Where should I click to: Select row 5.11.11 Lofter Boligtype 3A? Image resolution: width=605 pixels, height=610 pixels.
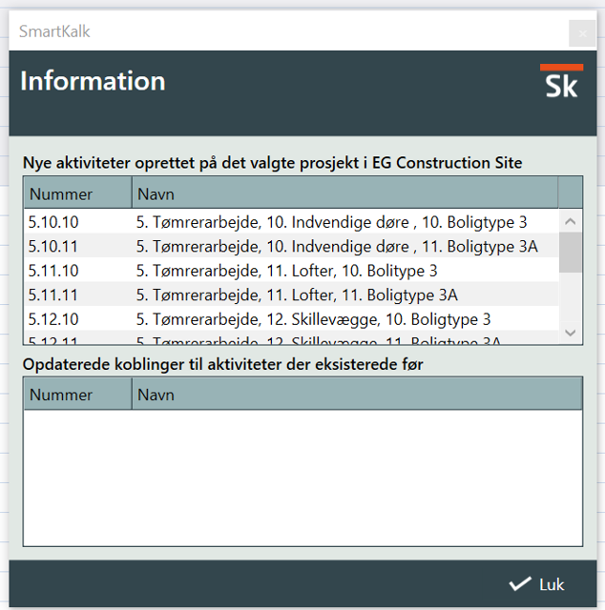coord(286,295)
